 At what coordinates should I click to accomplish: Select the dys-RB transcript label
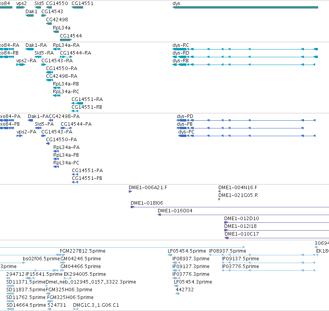pos(181,61)
